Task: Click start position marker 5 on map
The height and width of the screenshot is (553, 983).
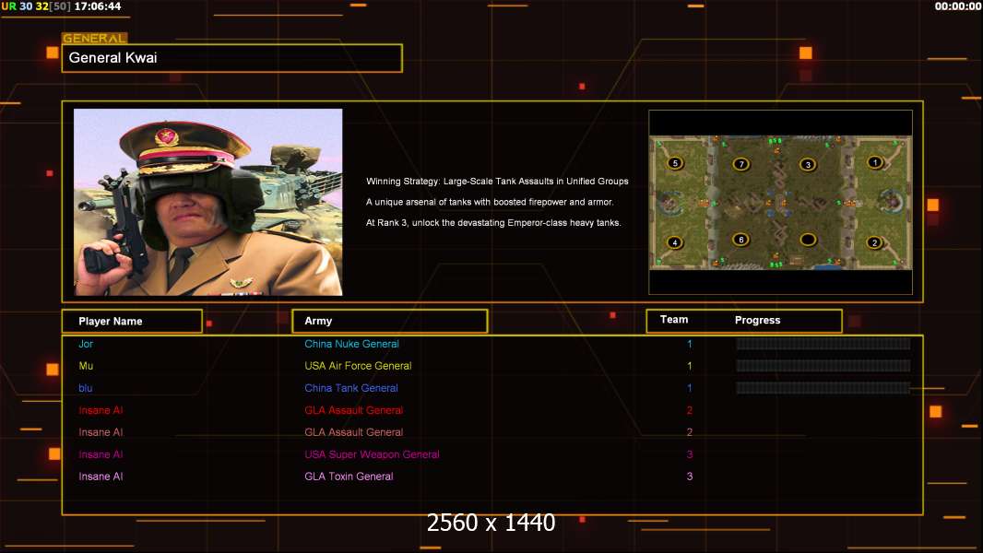Action: 675,163
